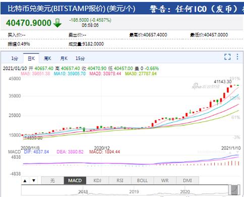Click the MA10: 35905.70 label
The image size is (244, 197).
pos(70,74)
